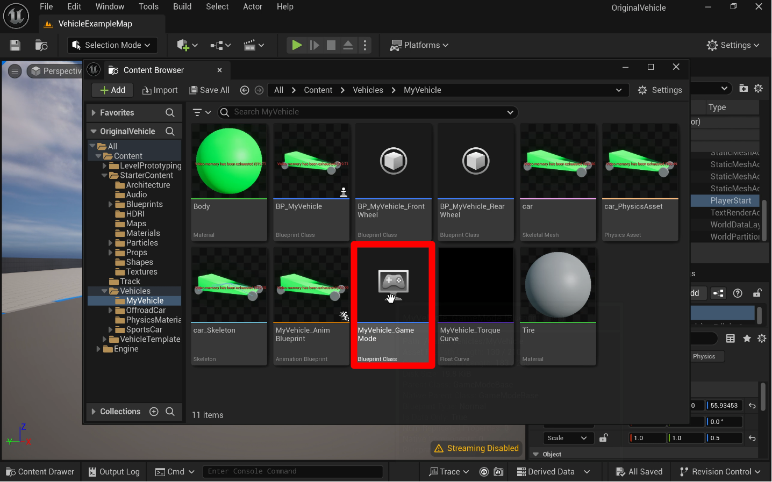Click the Content breadcrumb path item
The image size is (772, 482).
(318, 90)
